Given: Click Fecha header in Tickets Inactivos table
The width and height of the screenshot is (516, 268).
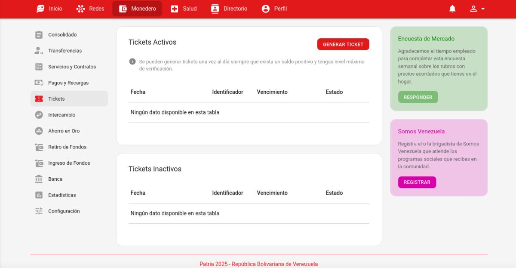Looking at the screenshot, I should [138, 193].
